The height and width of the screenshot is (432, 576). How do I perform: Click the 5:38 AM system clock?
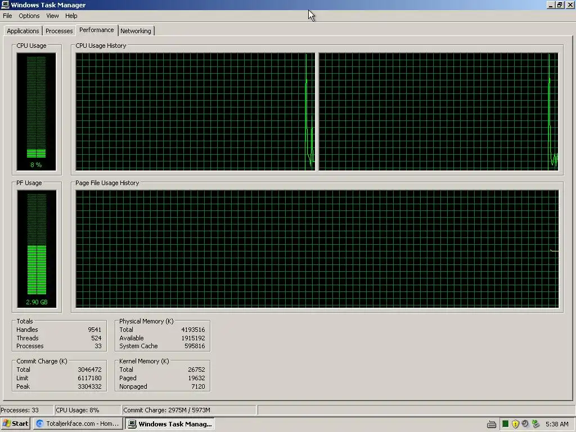pos(557,424)
